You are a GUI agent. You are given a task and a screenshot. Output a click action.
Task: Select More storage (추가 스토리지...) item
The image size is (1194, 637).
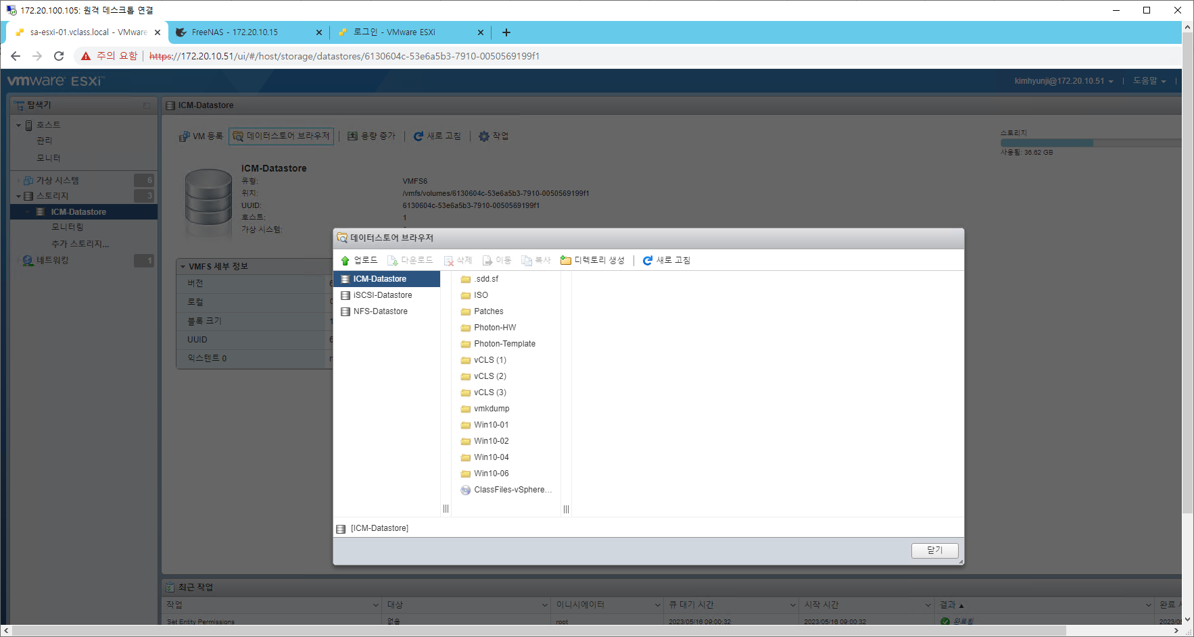click(x=80, y=244)
